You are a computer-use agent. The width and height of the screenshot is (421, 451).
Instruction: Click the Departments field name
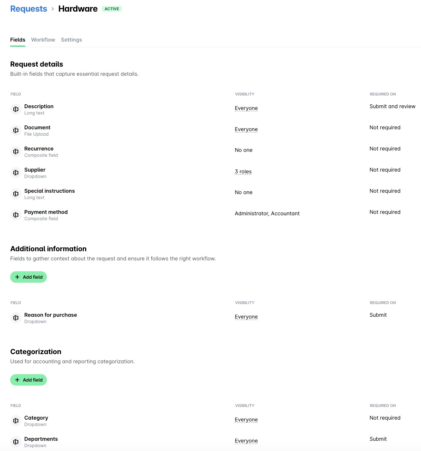pyautogui.click(x=41, y=439)
